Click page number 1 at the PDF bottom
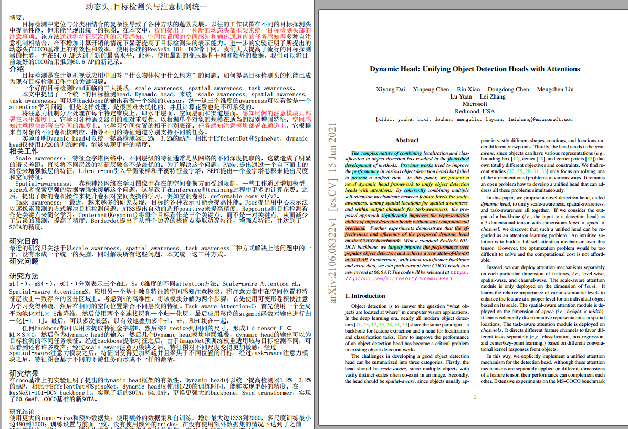 (475, 397)
